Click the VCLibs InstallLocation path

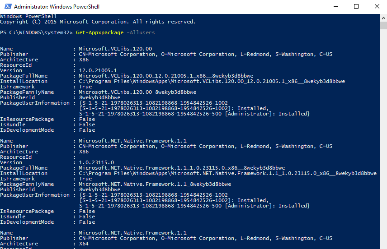click(x=212, y=81)
